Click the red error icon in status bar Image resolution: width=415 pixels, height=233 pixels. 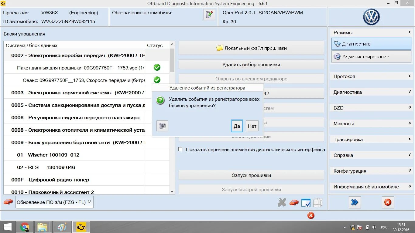tap(310, 216)
